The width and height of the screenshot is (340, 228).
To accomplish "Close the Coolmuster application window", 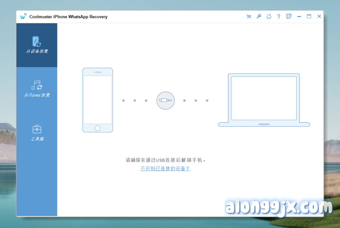I will (319, 17).
